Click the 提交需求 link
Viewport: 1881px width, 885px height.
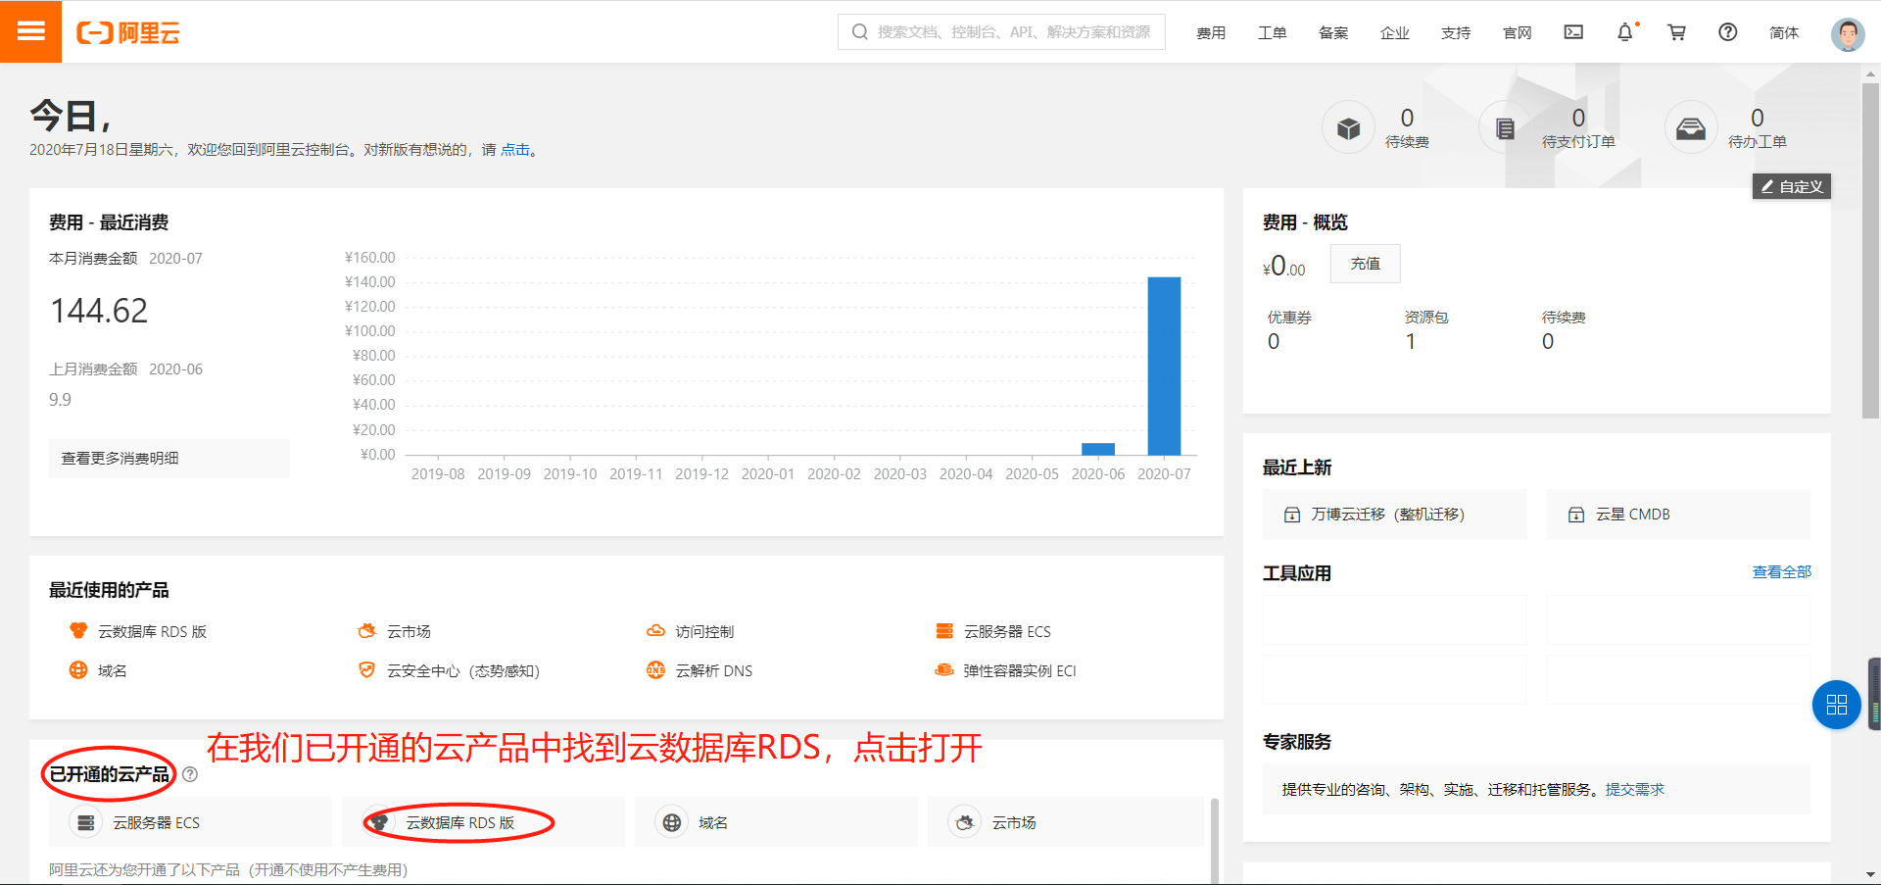[1634, 789]
